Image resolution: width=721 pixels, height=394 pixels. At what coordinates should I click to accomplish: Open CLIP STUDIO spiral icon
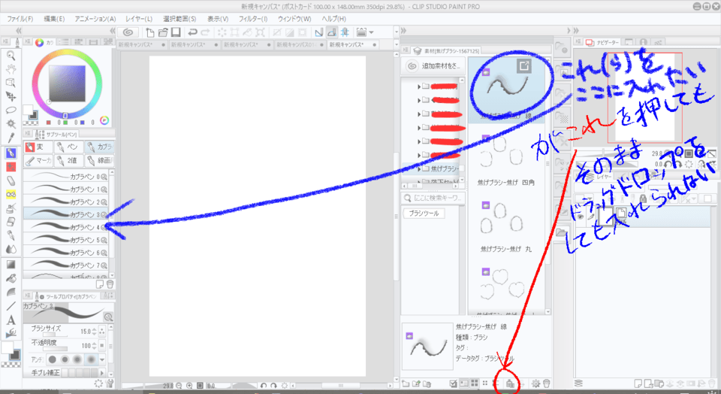coord(128,32)
